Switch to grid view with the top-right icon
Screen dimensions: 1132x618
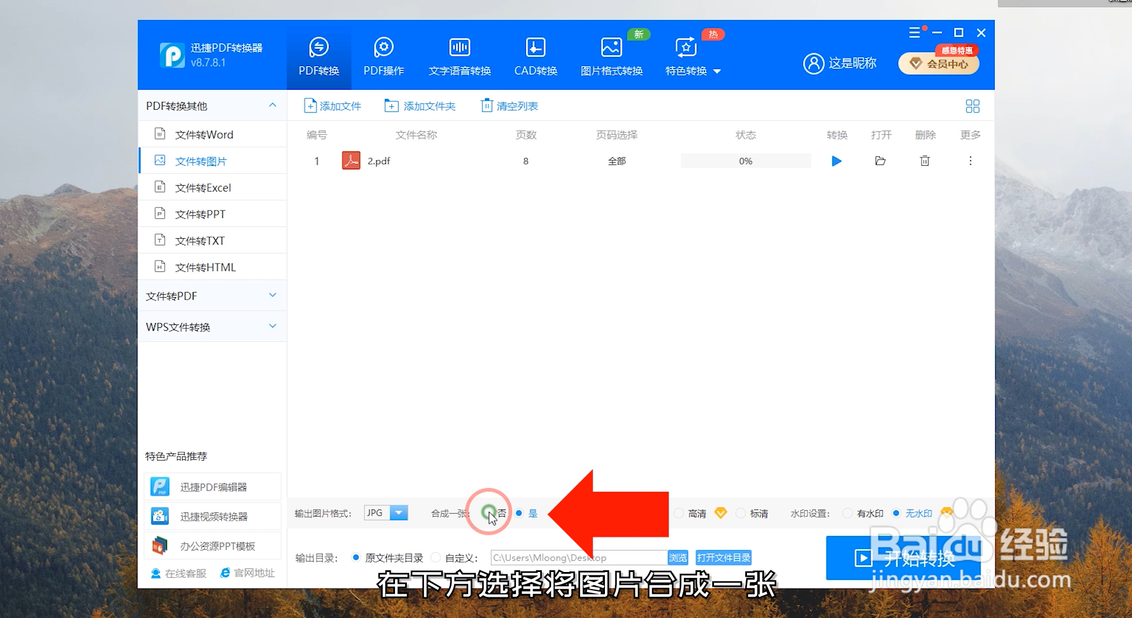[x=972, y=106]
